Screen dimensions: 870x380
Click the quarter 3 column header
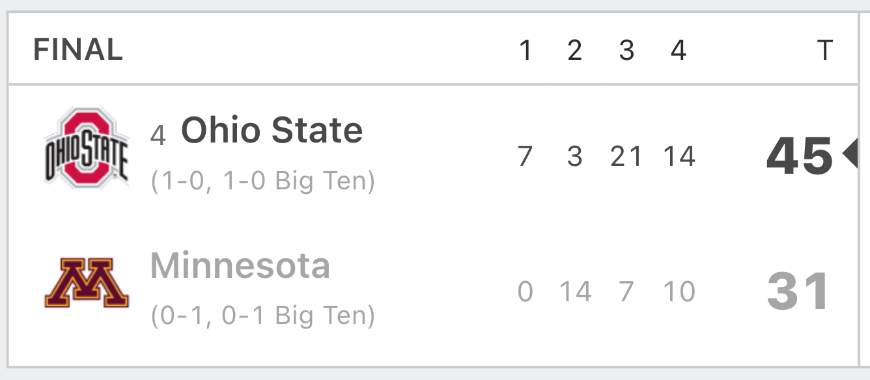626,50
